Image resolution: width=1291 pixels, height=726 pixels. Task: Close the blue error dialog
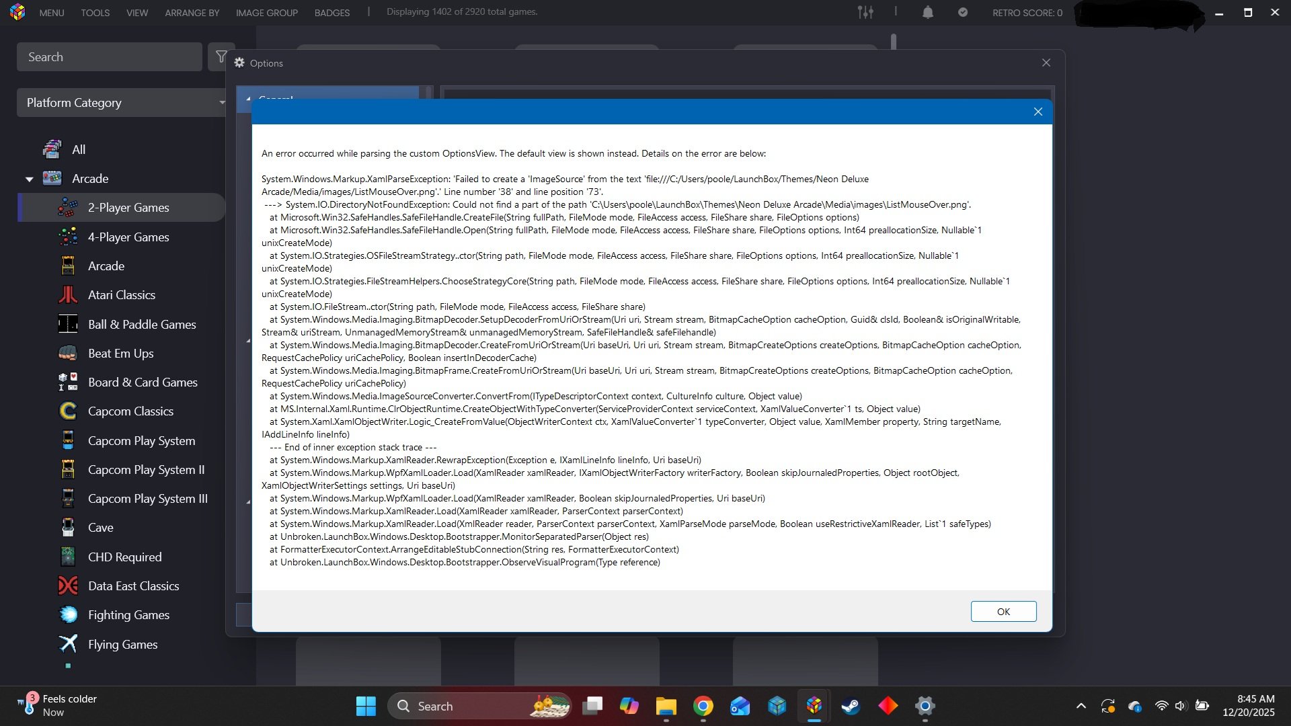click(x=1038, y=112)
